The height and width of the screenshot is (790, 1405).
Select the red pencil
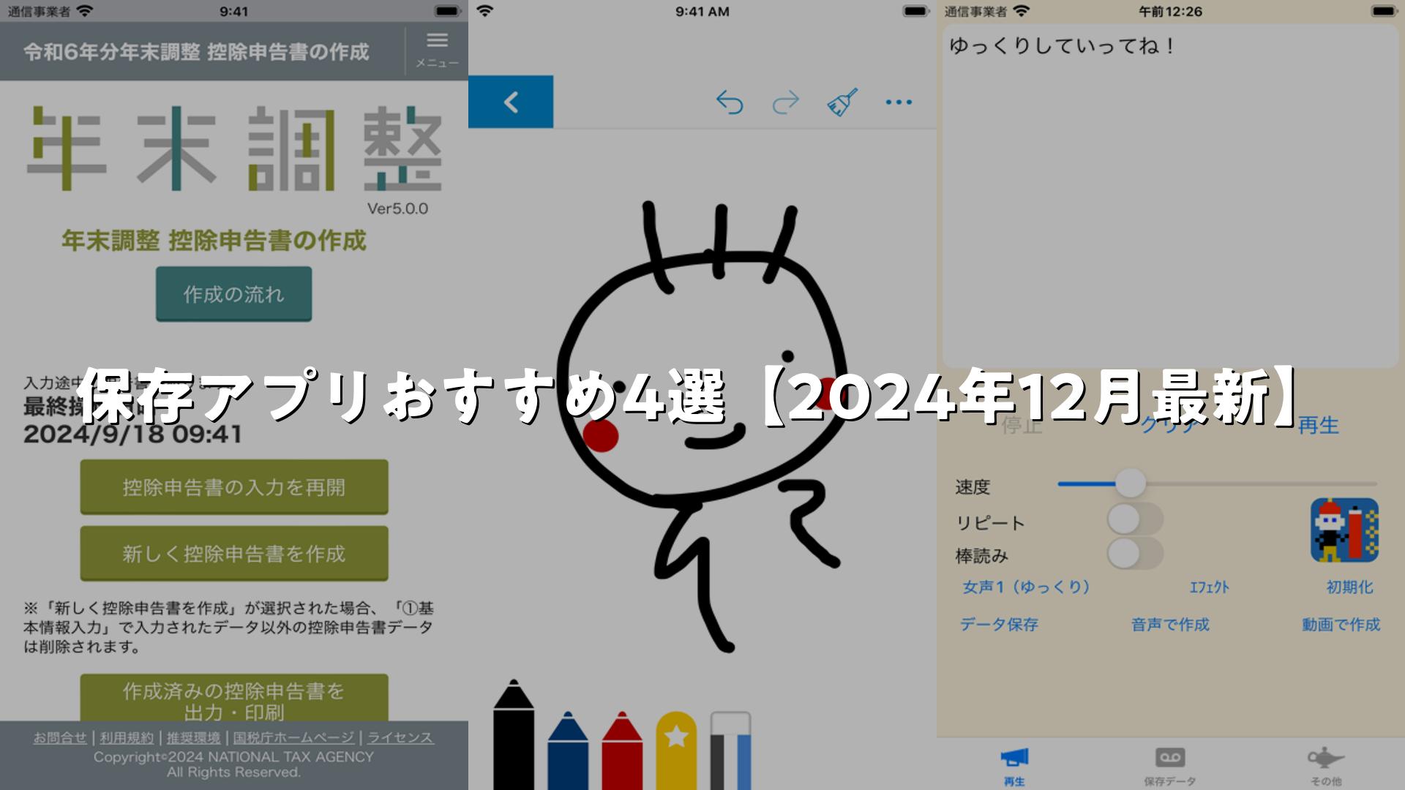pos(622,750)
